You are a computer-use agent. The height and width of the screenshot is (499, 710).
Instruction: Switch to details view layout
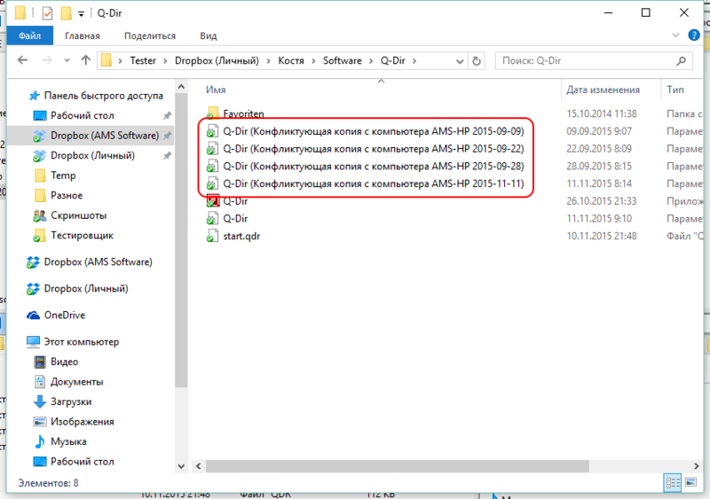tap(673, 483)
